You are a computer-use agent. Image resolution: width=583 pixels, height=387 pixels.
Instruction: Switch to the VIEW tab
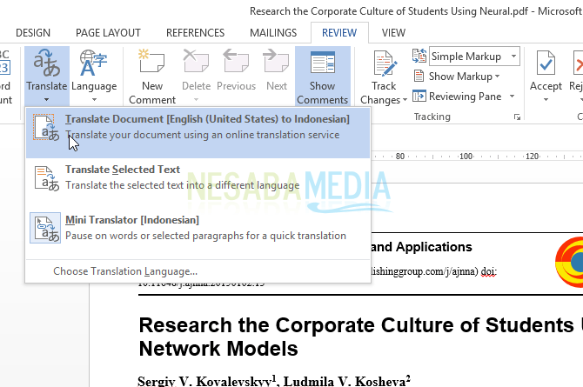[393, 33]
